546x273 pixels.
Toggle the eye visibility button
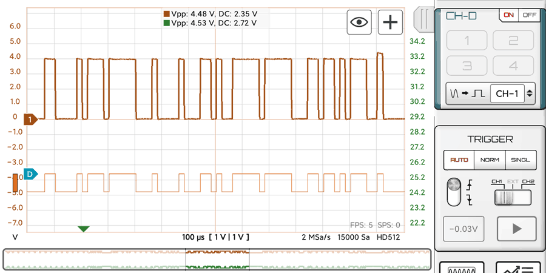pyautogui.click(x=359, y=22)
